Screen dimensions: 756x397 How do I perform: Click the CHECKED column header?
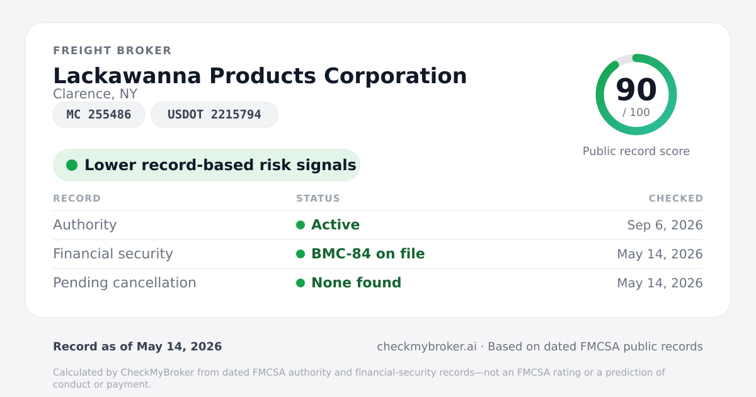676,198
